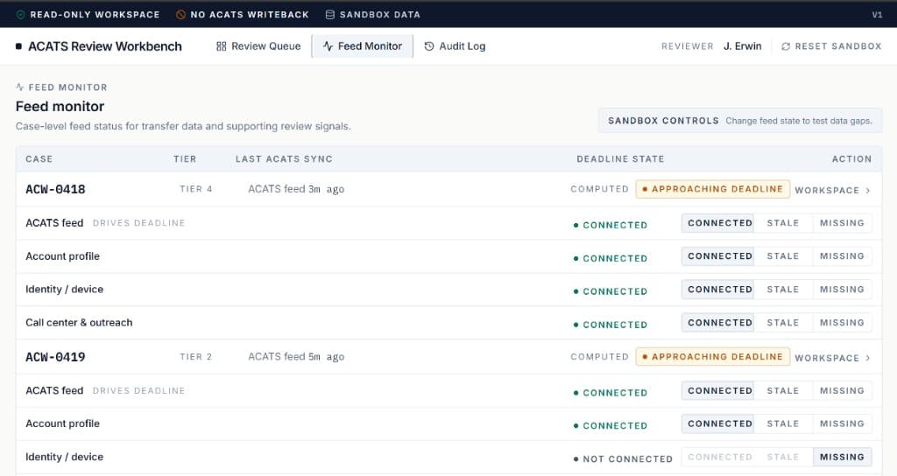Click the ACTION column header
The image size is (897, 476).
pyautogui.click(x=851, y=159)
